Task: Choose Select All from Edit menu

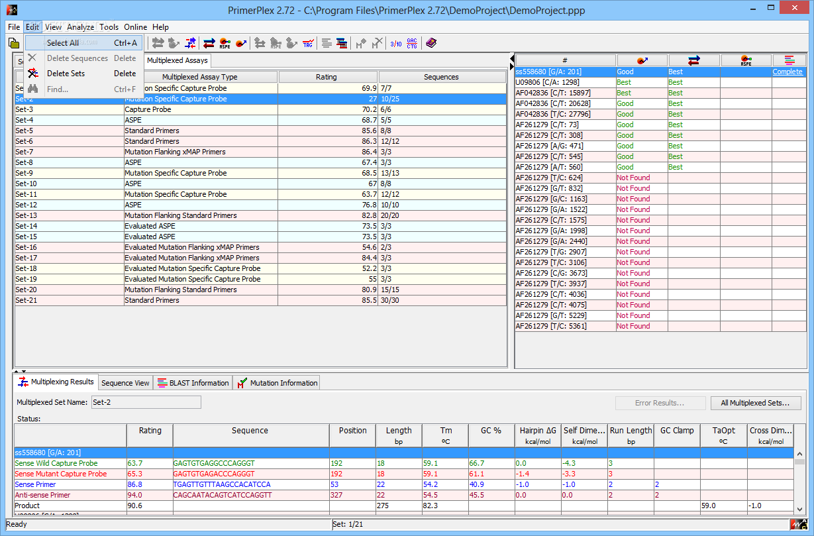Action: click(83, 43)
